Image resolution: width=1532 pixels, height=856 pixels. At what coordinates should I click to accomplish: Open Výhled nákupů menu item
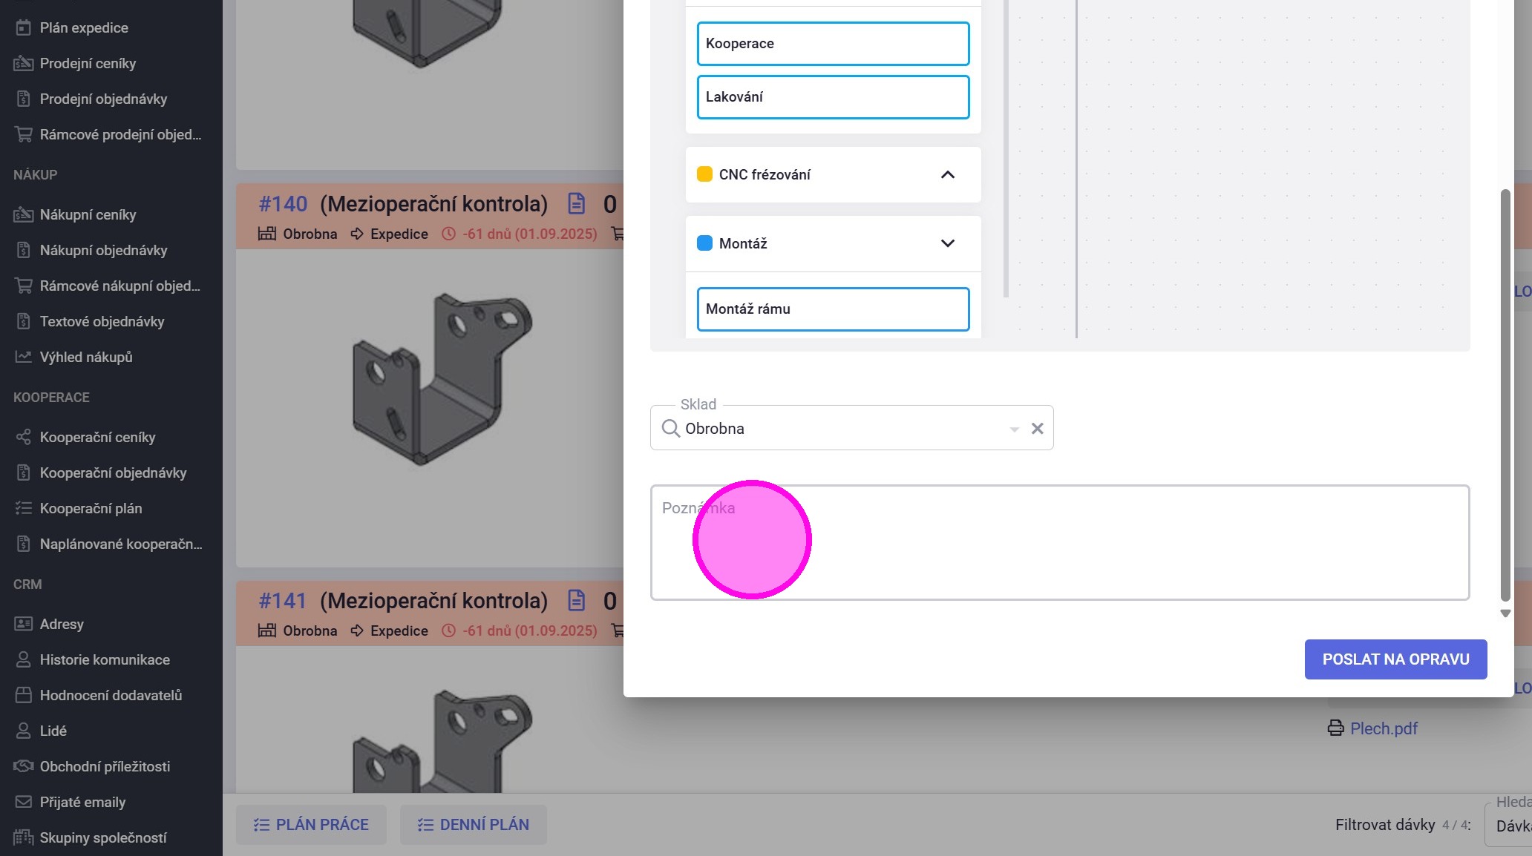pos(86,357)
